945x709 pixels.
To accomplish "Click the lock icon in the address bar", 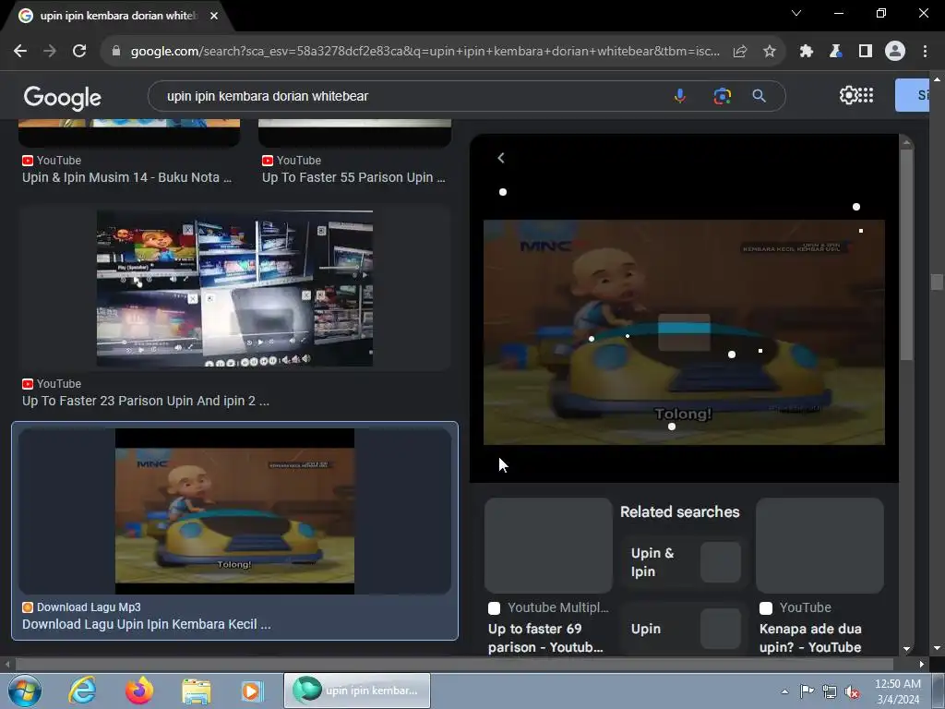I will coord(116,52).
